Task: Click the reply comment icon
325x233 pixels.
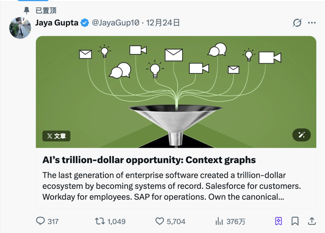Action: pos(40,221)
